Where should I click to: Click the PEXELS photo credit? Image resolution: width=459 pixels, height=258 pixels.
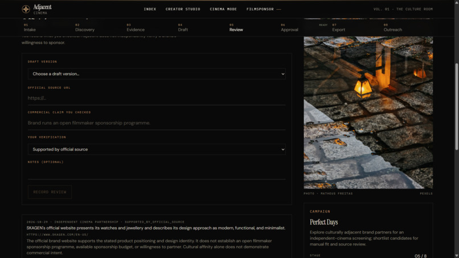pos(426,194)
